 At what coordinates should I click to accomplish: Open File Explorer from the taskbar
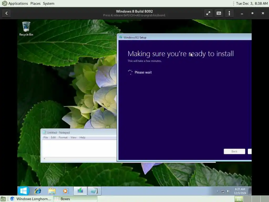pyautogui.click(x=52, y=191)
